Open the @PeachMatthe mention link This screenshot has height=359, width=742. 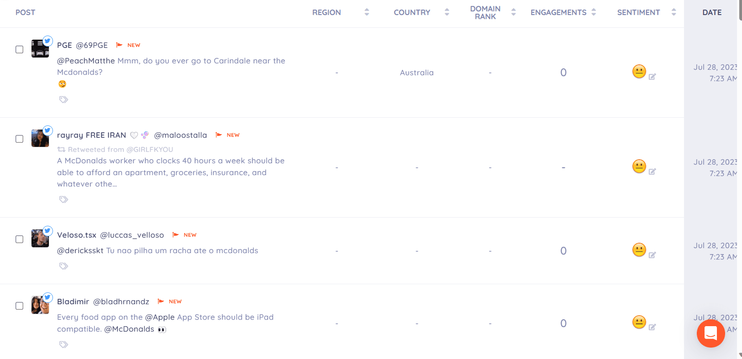(86, 61)
